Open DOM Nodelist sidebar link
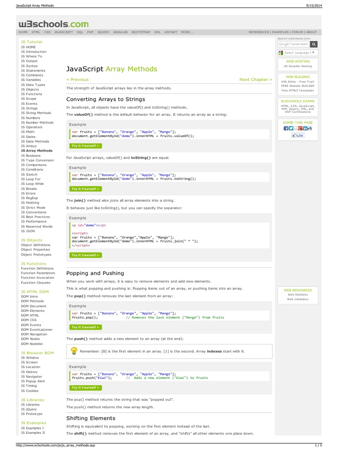This screenshot has height=451, width=338. [x=32, y=344]
